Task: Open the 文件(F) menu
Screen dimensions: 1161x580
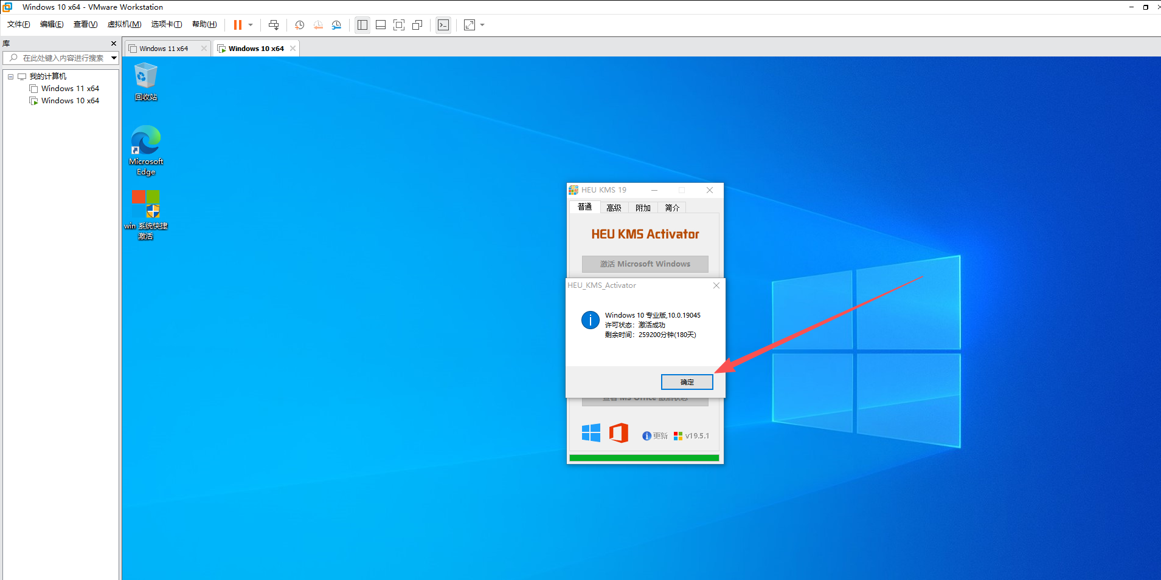Action: click(19, 24)
